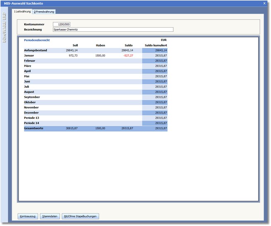Click the Periodenübersicht heading

37,40
